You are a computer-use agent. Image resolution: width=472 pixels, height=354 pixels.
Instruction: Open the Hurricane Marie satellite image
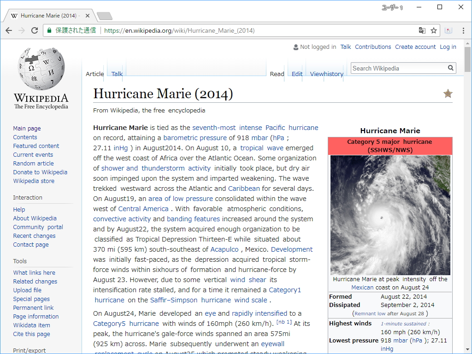point(390,214)
